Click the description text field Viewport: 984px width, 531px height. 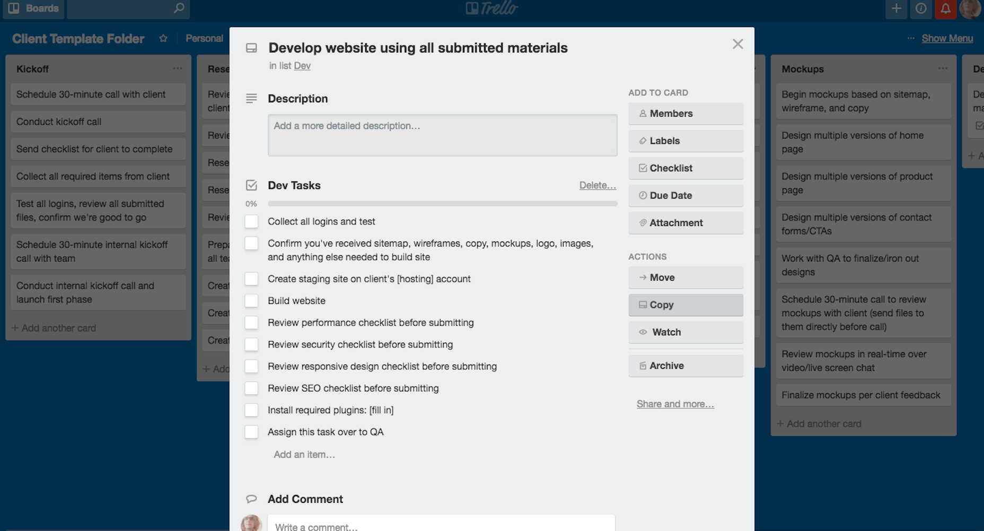442,135
